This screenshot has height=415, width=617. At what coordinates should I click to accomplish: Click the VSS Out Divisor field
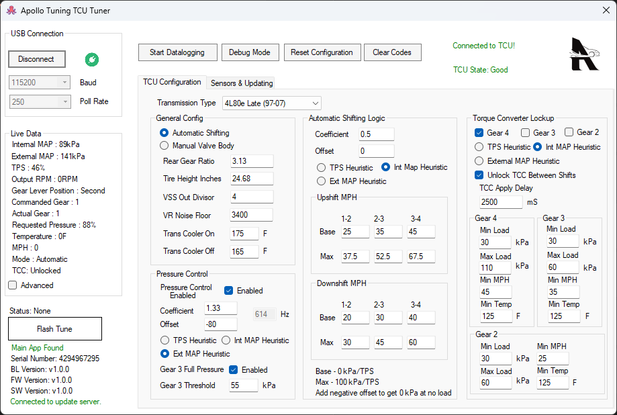point(252,197)
